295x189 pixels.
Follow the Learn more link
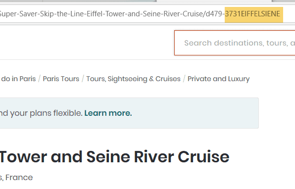click(x=108, y=113)
